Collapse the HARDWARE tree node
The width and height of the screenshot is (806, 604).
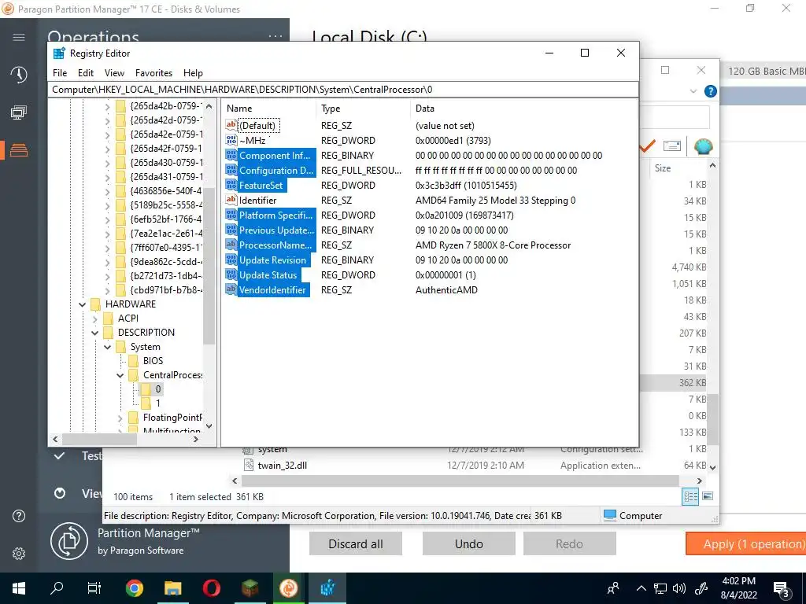(x=82, y=304)
